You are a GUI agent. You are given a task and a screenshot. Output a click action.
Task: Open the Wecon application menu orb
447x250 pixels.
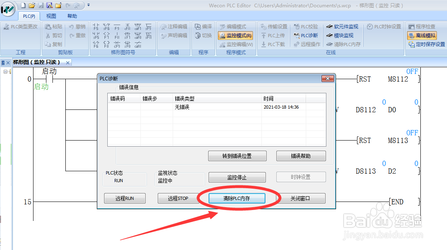[x=8, y=9]
